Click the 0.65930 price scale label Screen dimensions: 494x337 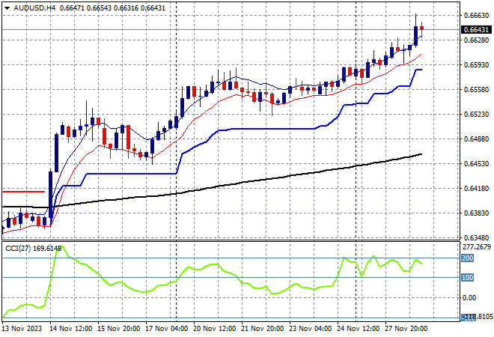(x=477, y=64)
